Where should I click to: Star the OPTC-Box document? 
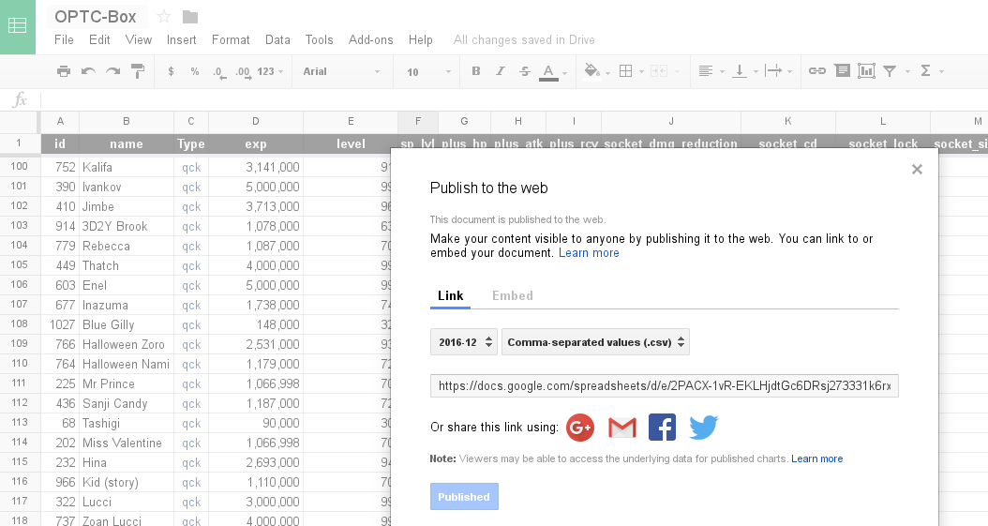point(164,17)
